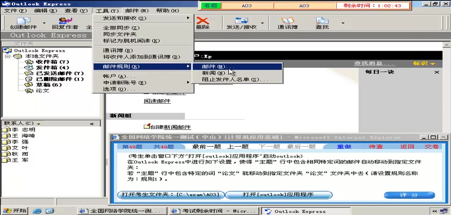Screen dimensions: 451x215
Task: Choose 全部同步(Z) menu entry
Action: (x=143, y=28)
